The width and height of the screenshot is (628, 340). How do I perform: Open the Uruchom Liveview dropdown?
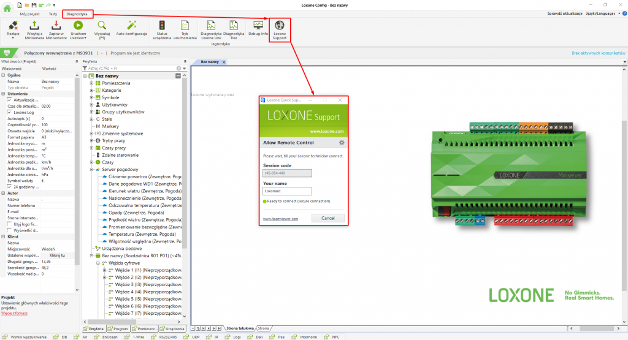click(78, 37)
